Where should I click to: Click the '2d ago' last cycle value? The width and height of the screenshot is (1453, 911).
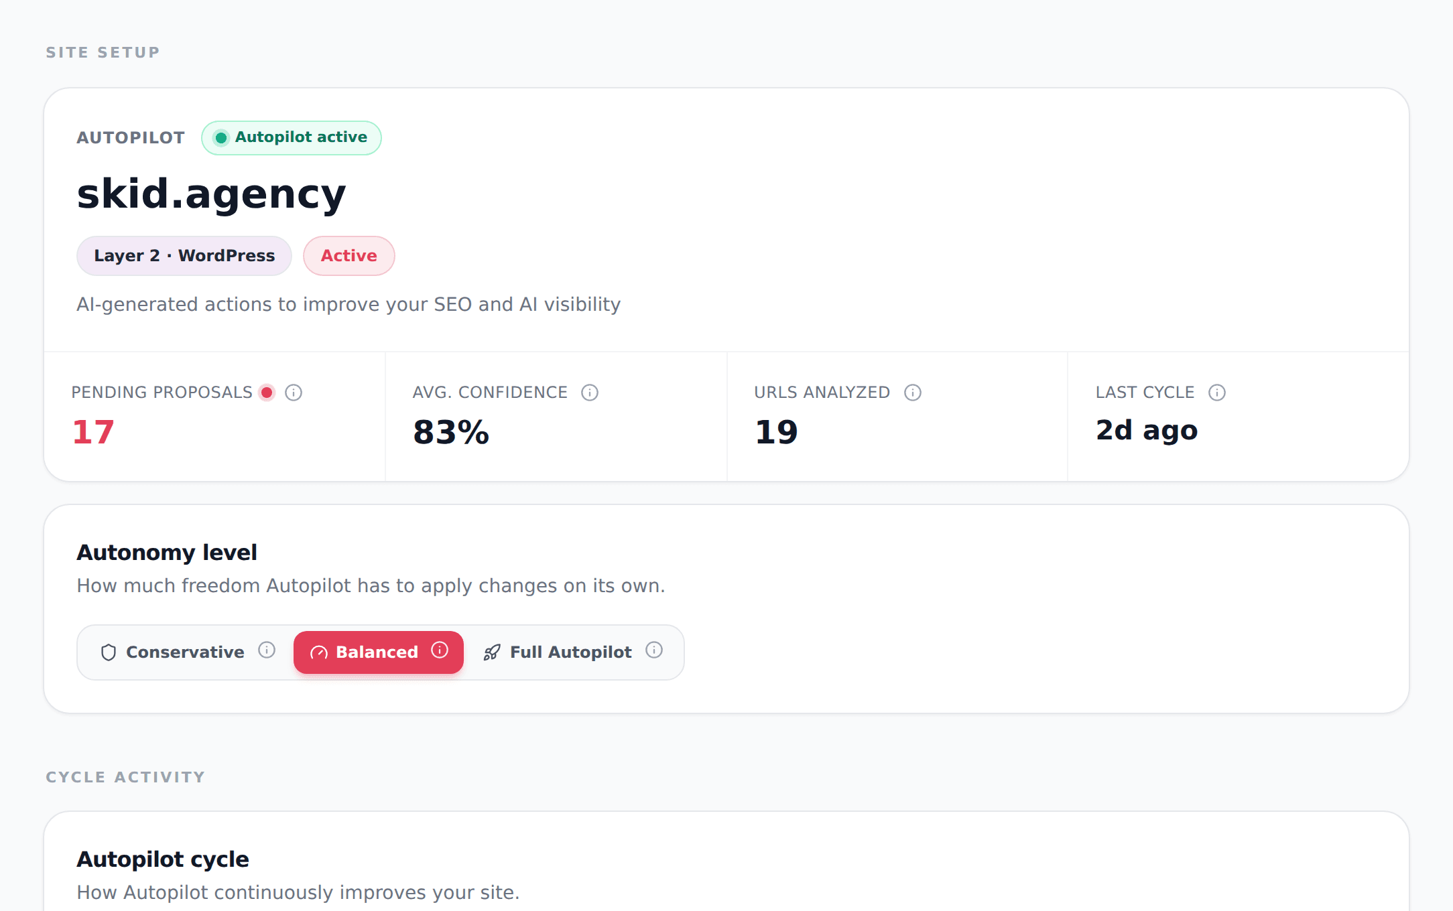click(1147, 431)
